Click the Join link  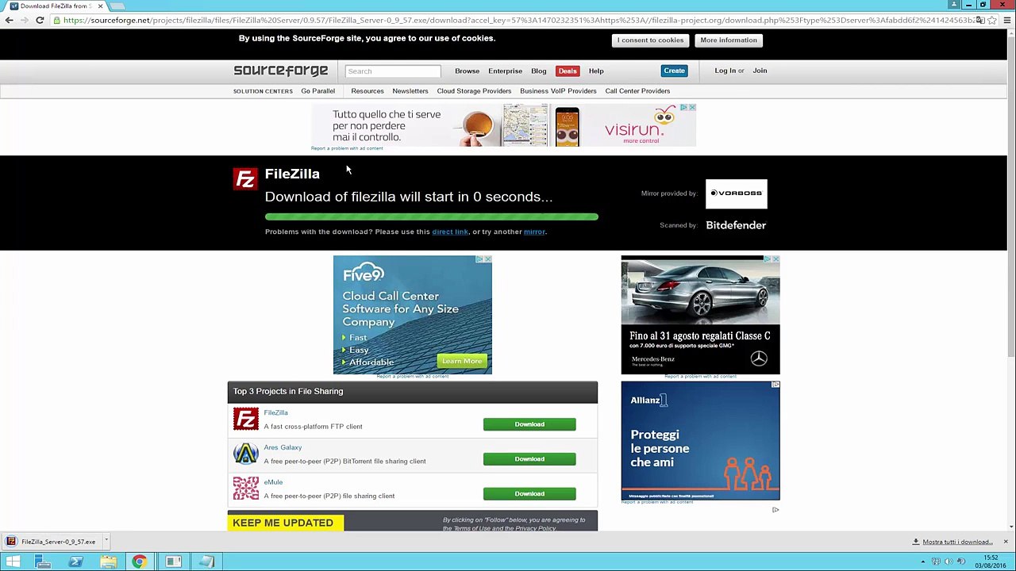point(760,71)
